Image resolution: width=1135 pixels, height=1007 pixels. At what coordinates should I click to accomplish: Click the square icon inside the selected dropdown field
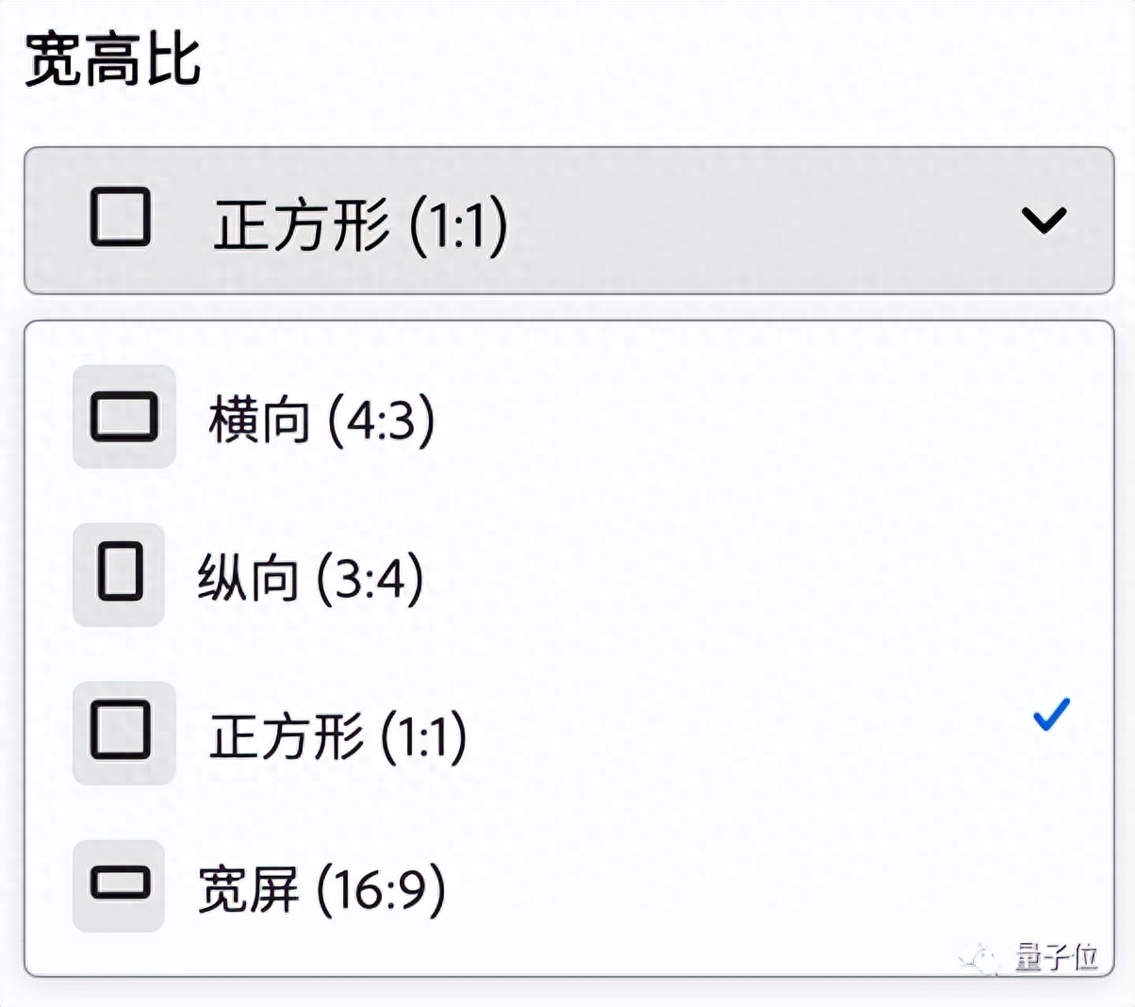pyautogui.click(x=121, y=218)
